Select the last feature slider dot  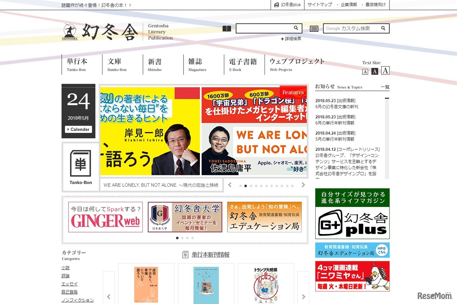[292, 186]
